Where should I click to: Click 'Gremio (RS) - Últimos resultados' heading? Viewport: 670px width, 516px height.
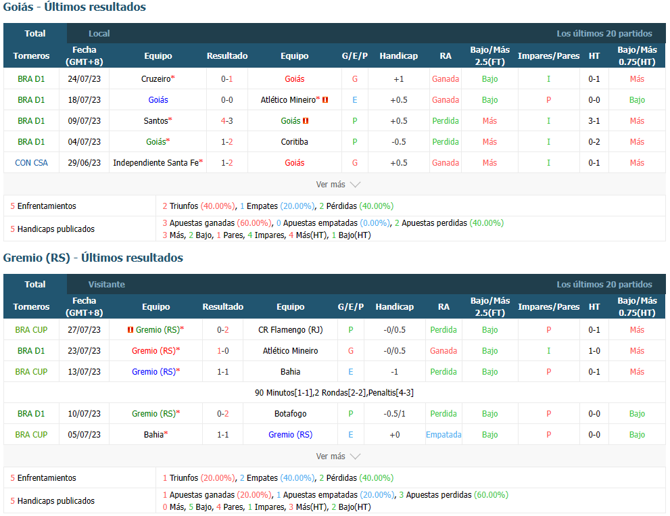tap(93, 258)
